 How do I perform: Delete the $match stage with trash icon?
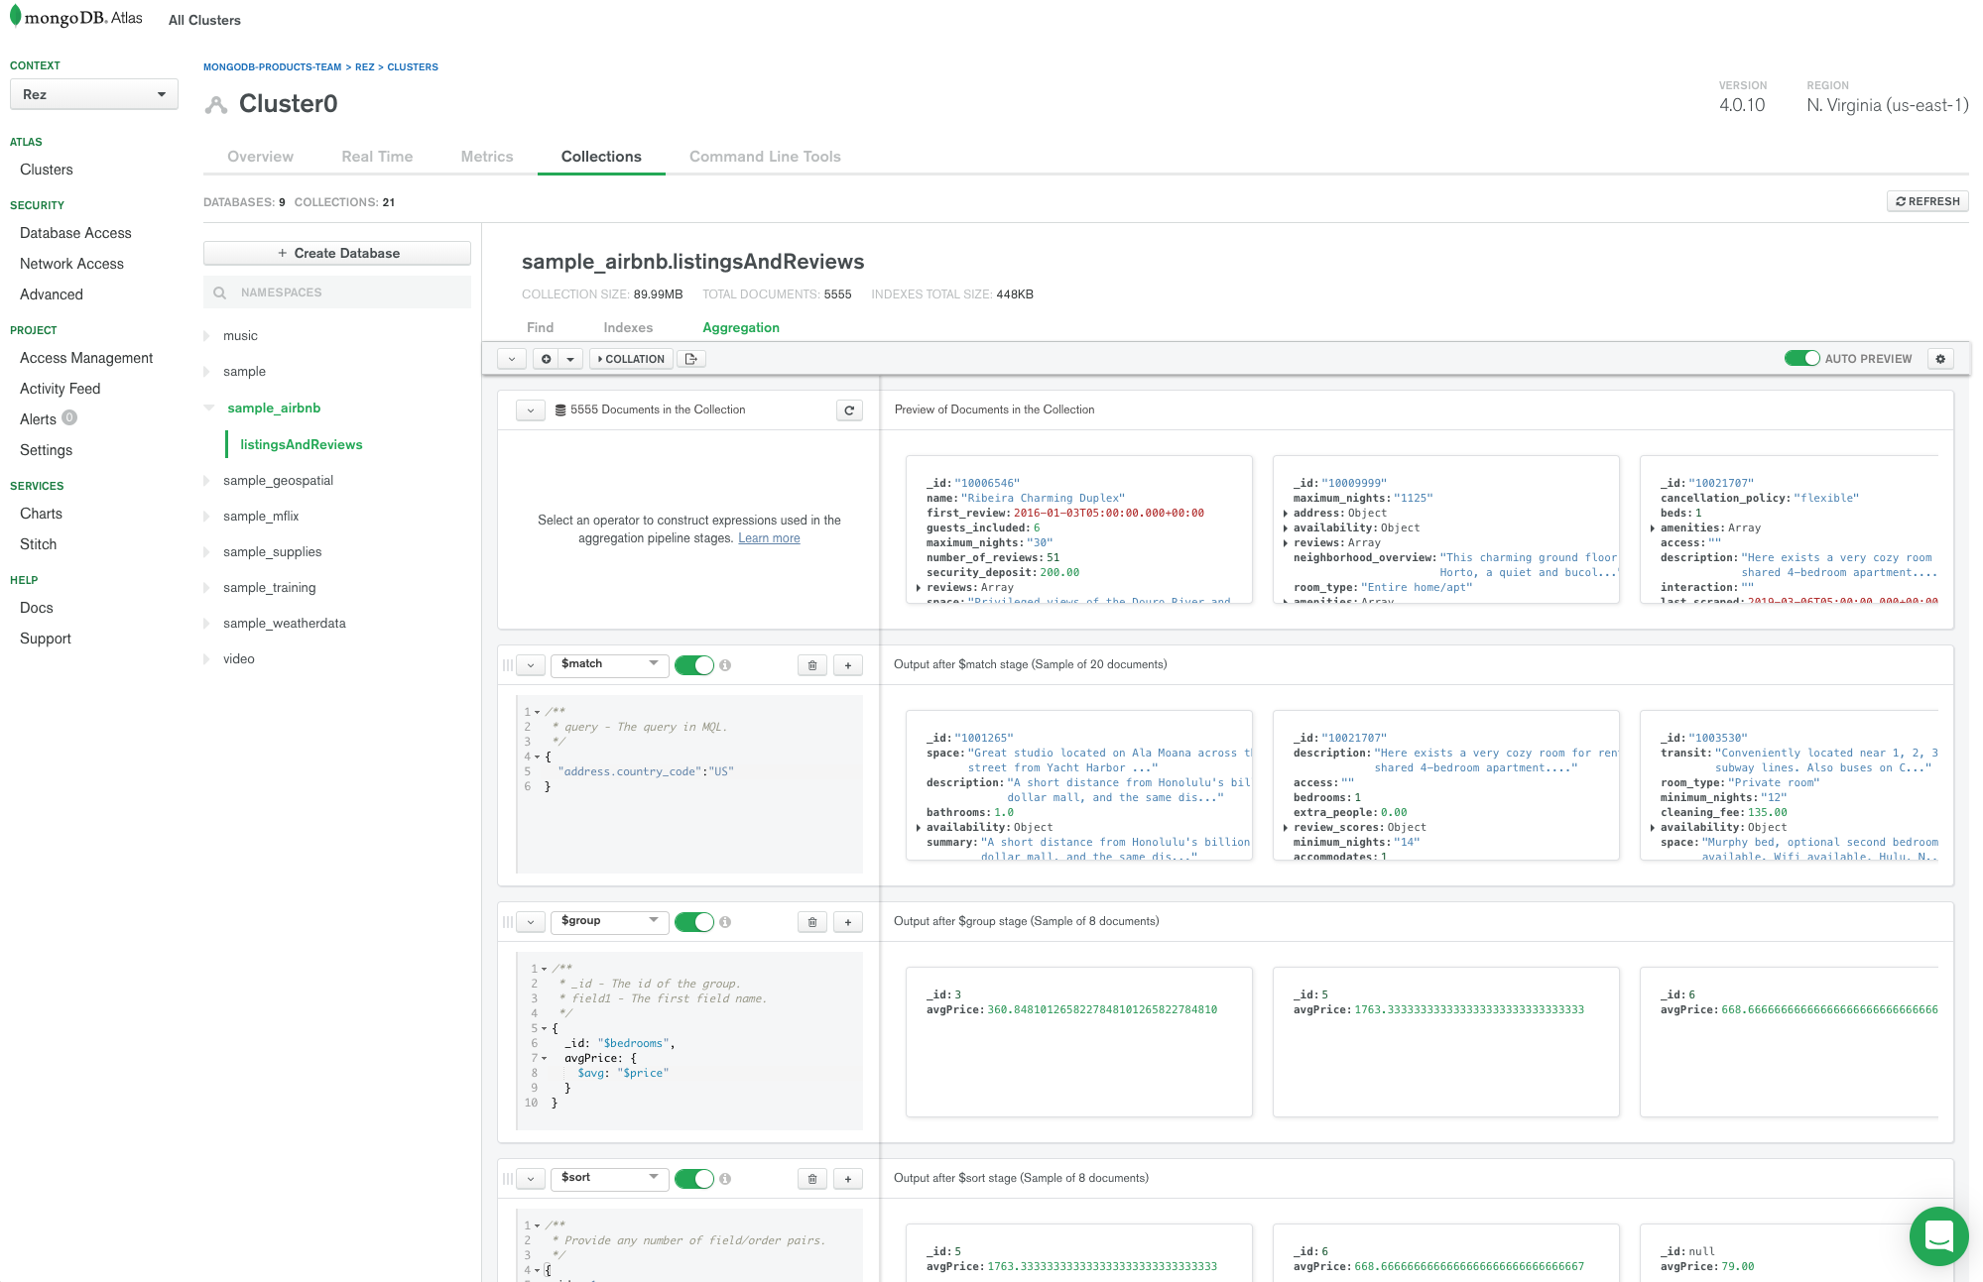tap(812, 665)
